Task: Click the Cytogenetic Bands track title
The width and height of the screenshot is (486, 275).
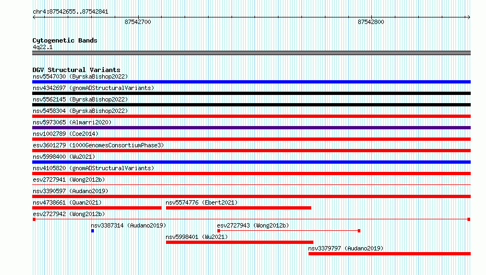Action: pos(65,40)
